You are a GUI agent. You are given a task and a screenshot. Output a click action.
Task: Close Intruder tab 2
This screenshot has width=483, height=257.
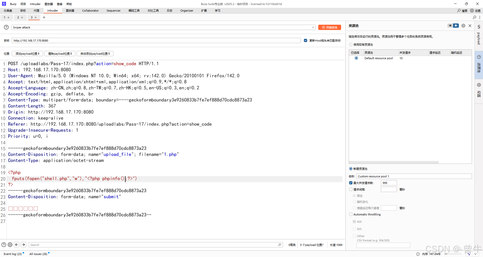pos(22,17)
